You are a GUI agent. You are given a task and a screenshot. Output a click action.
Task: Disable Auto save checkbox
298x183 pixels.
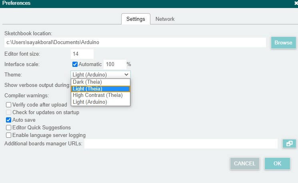[8, 120]
